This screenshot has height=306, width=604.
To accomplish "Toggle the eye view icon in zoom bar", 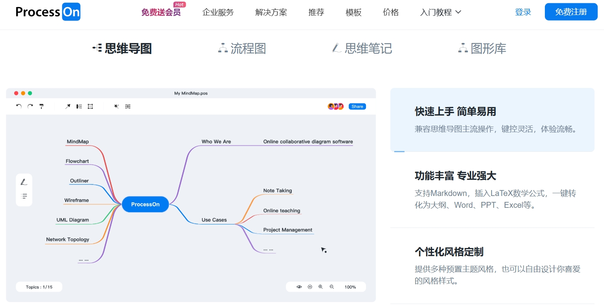I will pyautogui.click(x=299, y=287).
